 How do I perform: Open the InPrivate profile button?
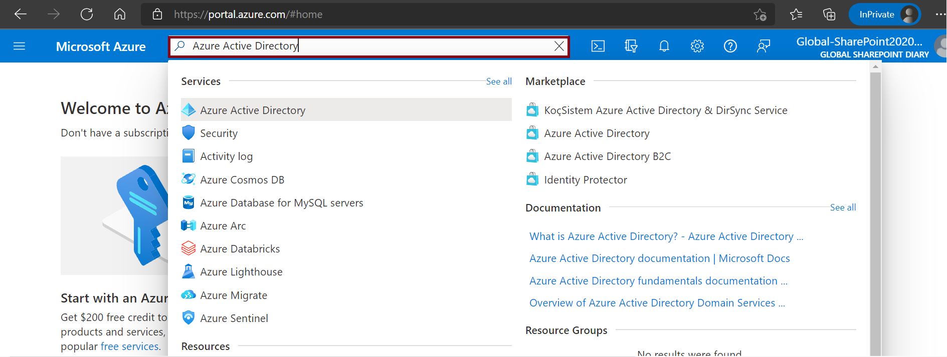[x=885, y=14]
